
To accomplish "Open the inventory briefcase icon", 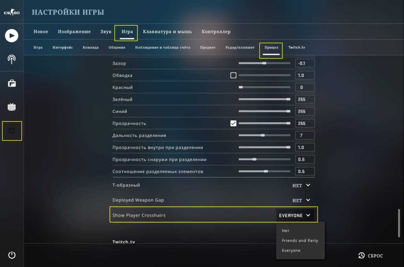I will [11, 83].
